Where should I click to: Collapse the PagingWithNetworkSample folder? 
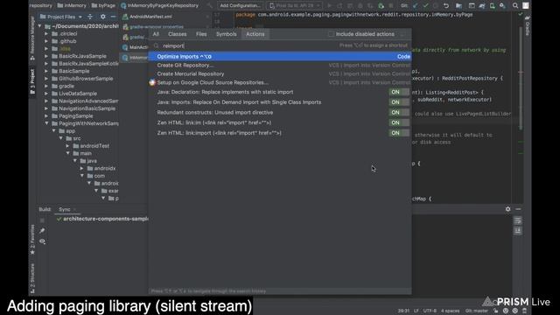click(x=46, y=123)
